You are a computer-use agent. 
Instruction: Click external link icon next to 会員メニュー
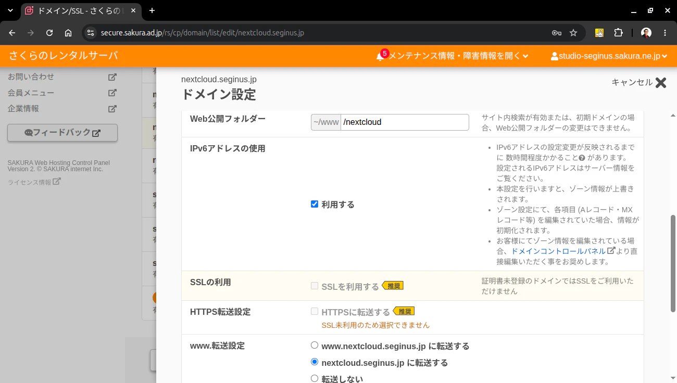click(x=112, y=93)
